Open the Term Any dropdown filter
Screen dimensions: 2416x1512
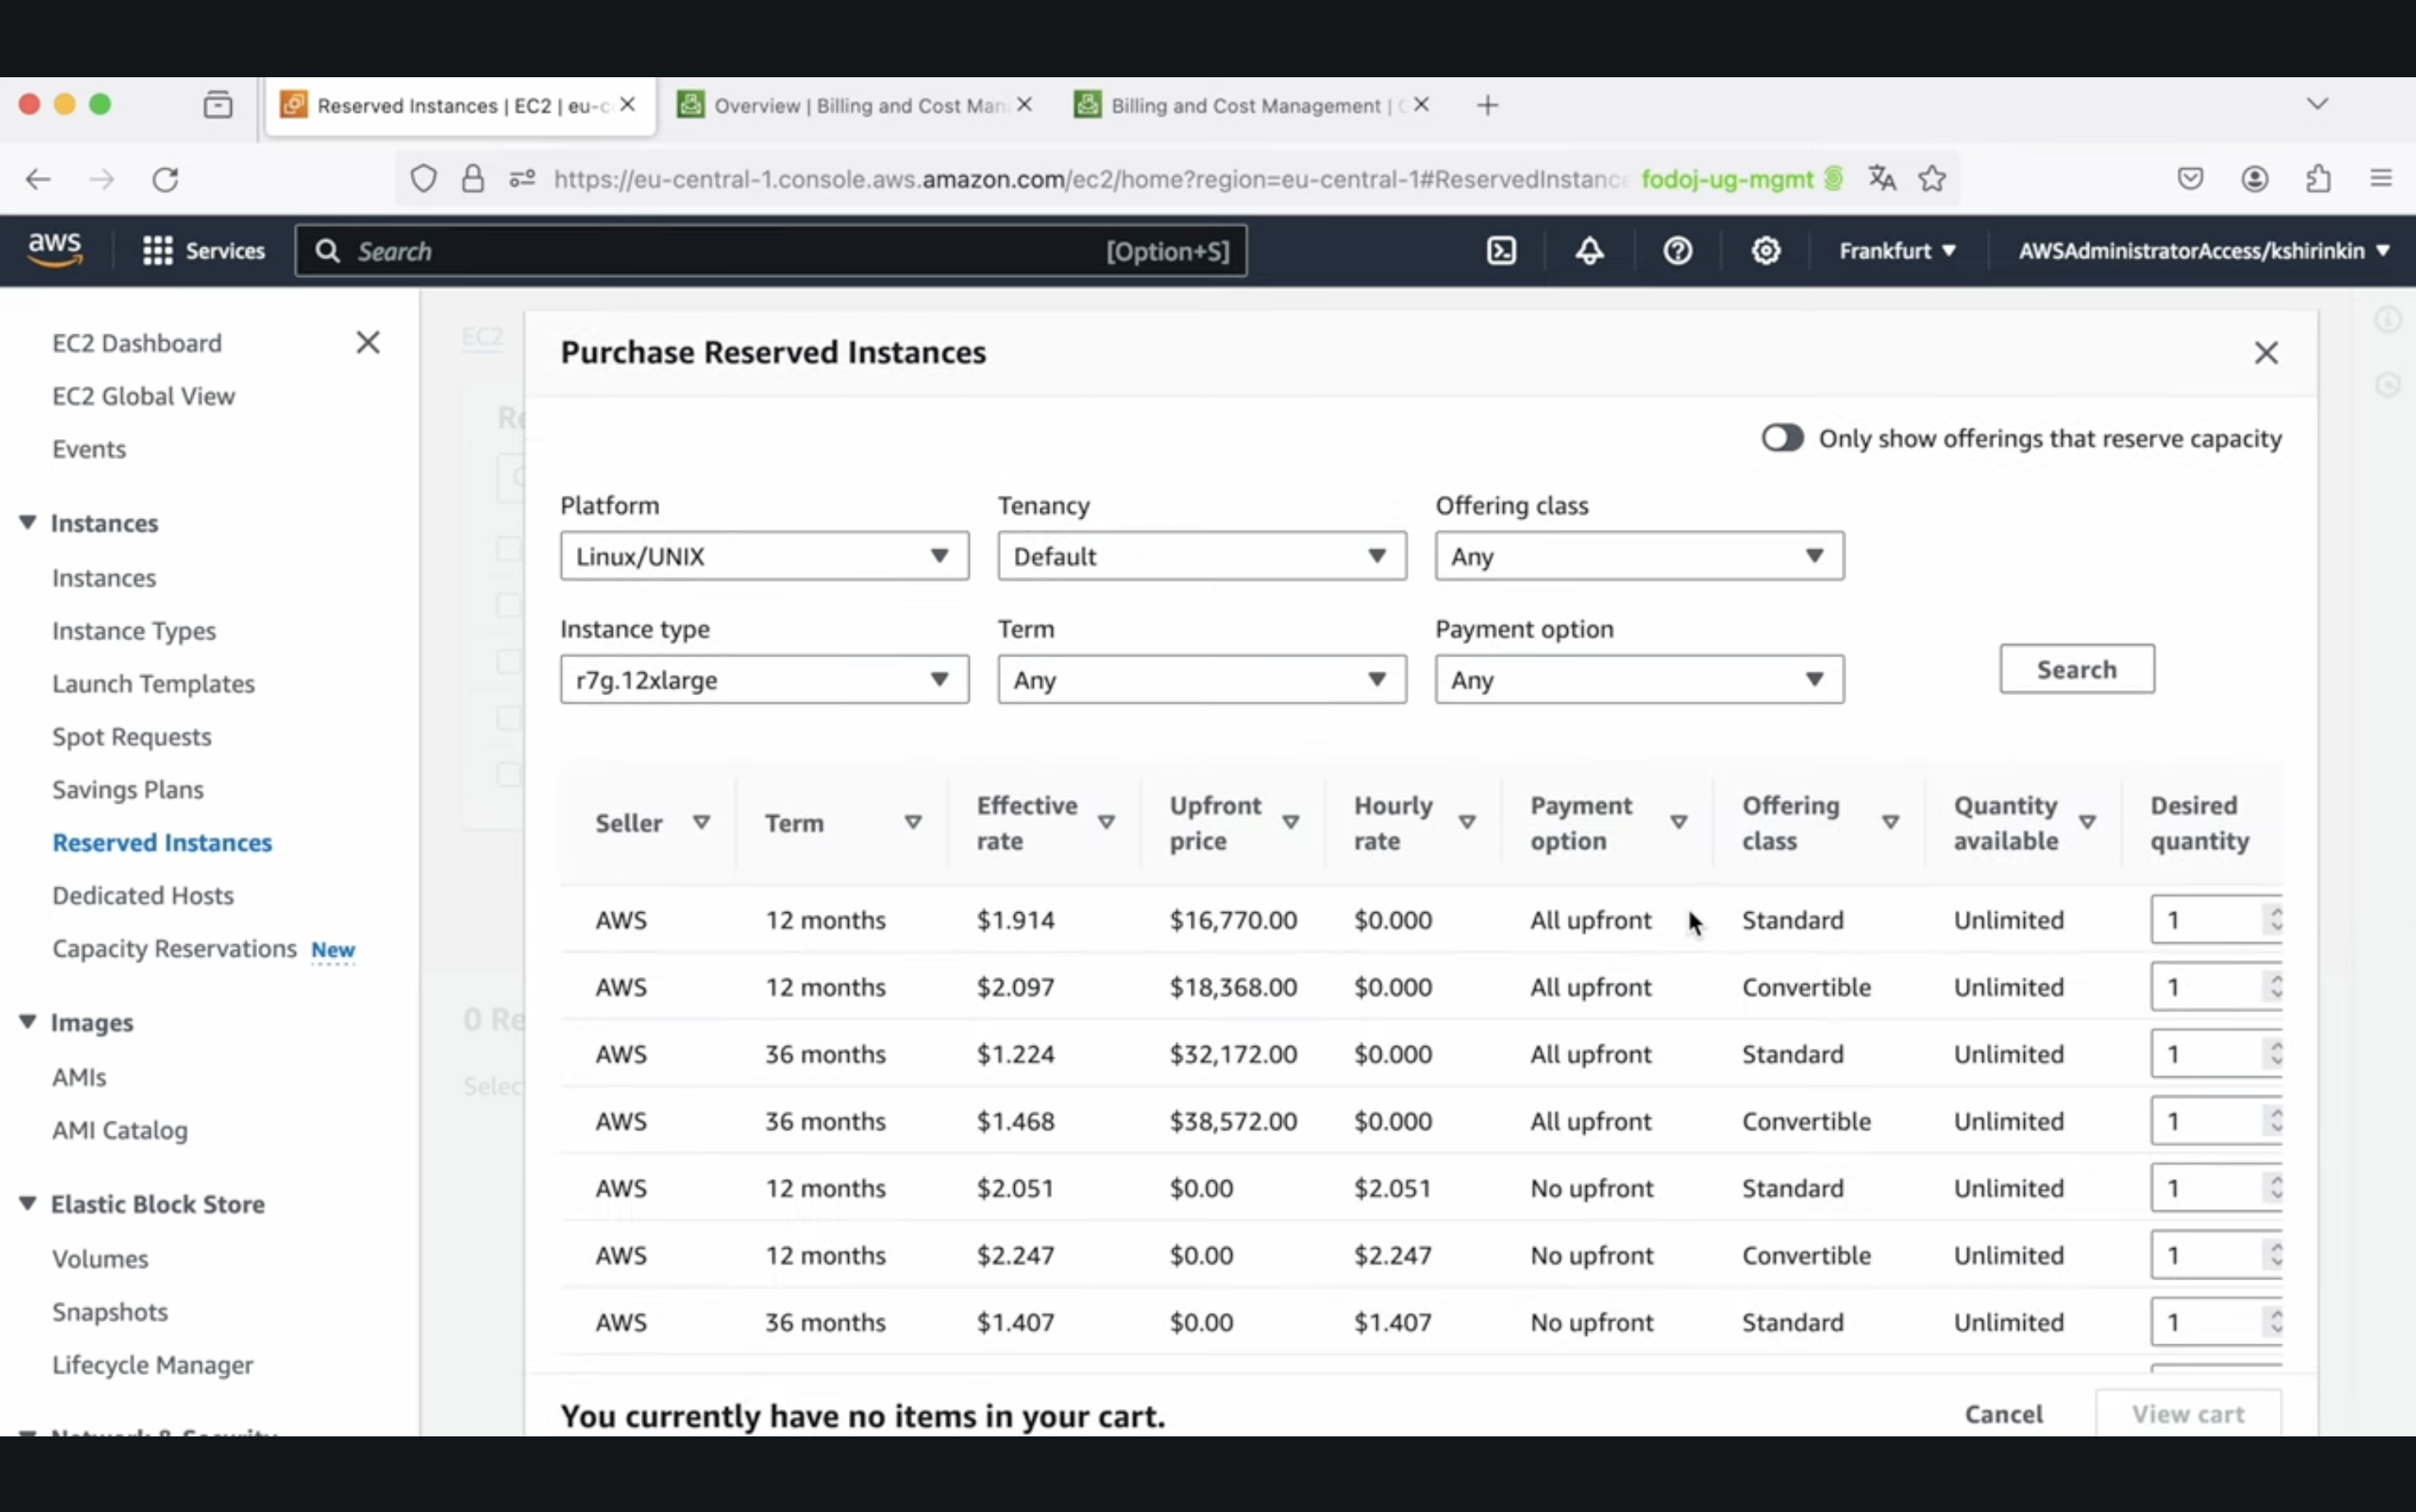click(x=1200, y=680)
